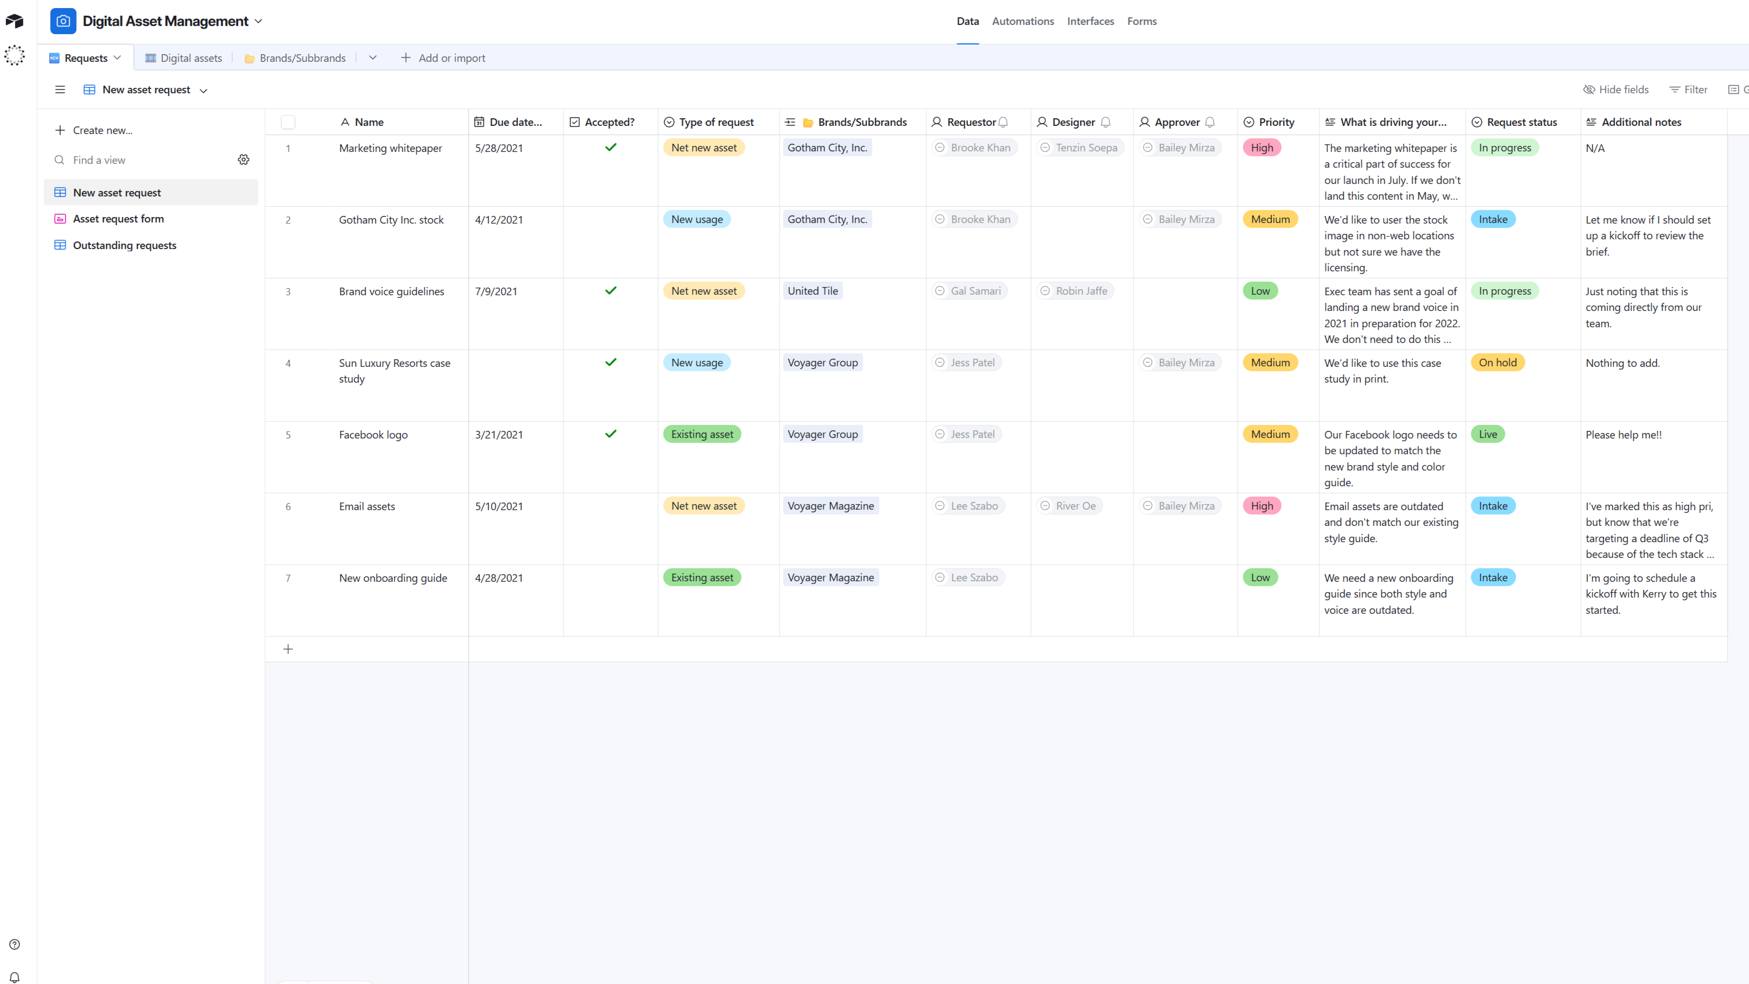Open Priority Low for New onboarding guide
The width and height of the screenshot is (1749, 984).
1260,577
